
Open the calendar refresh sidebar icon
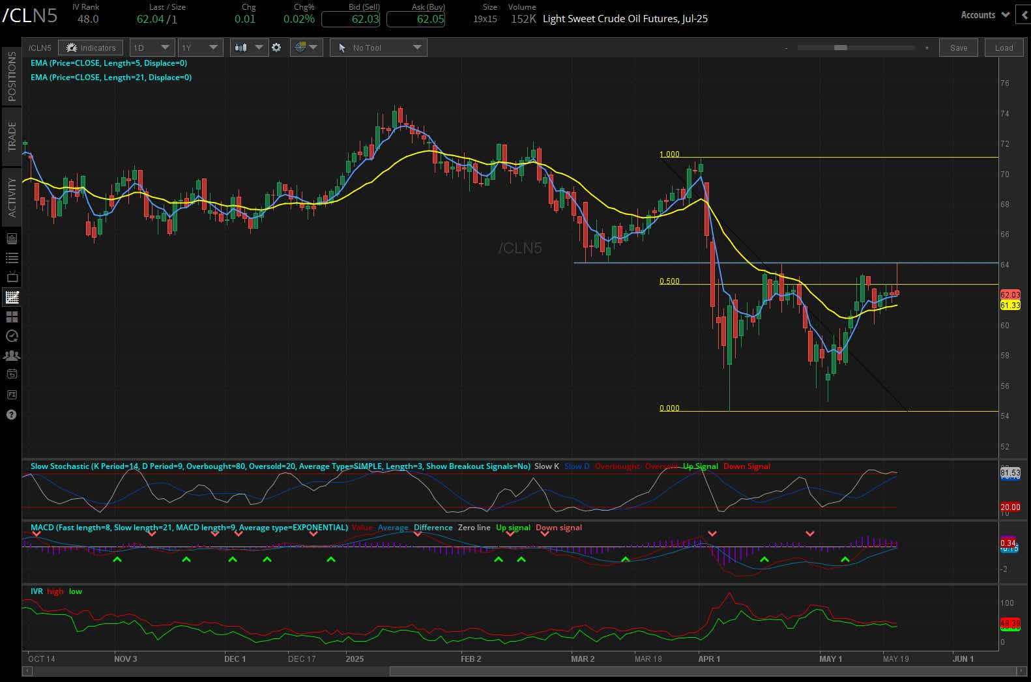pyautogui.click(x=12, y=375)
